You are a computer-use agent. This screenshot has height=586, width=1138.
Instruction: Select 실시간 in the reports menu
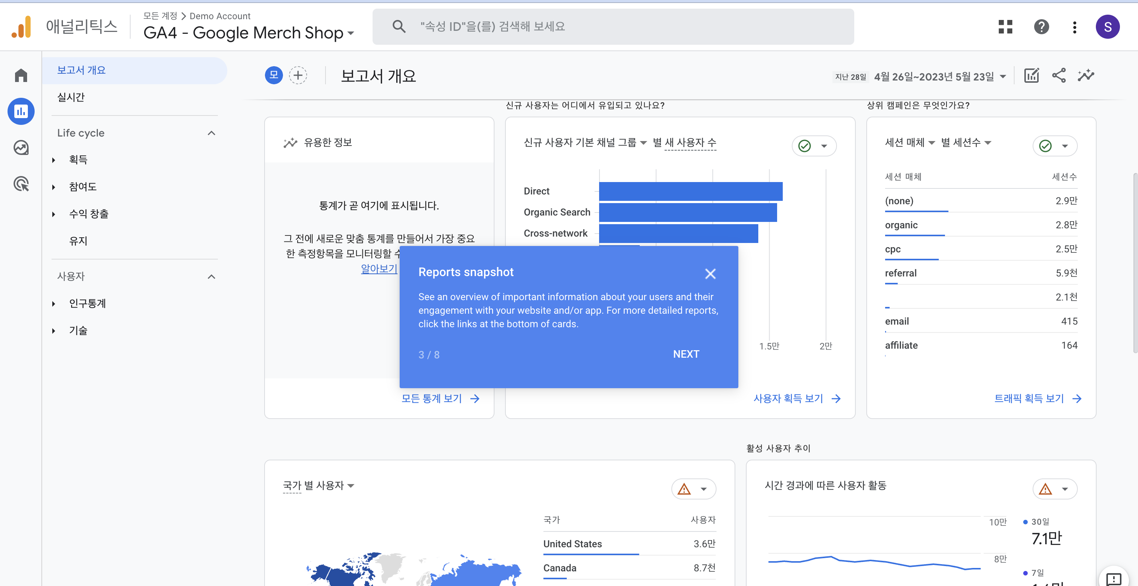click(x=71, y=97)
